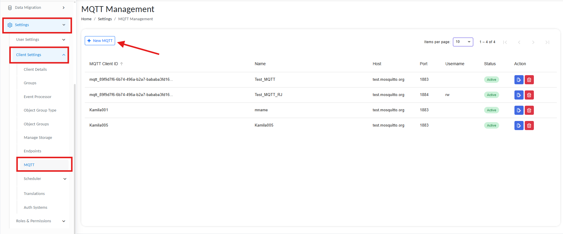Click edit icon for Kamila001 row
563x234 pixels.
point(519,110)
